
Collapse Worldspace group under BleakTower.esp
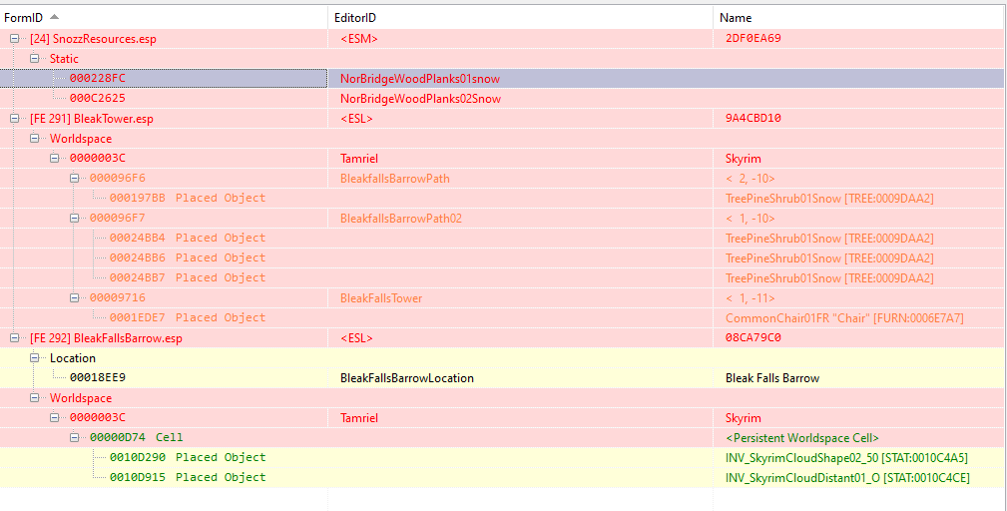pos(35,139)
